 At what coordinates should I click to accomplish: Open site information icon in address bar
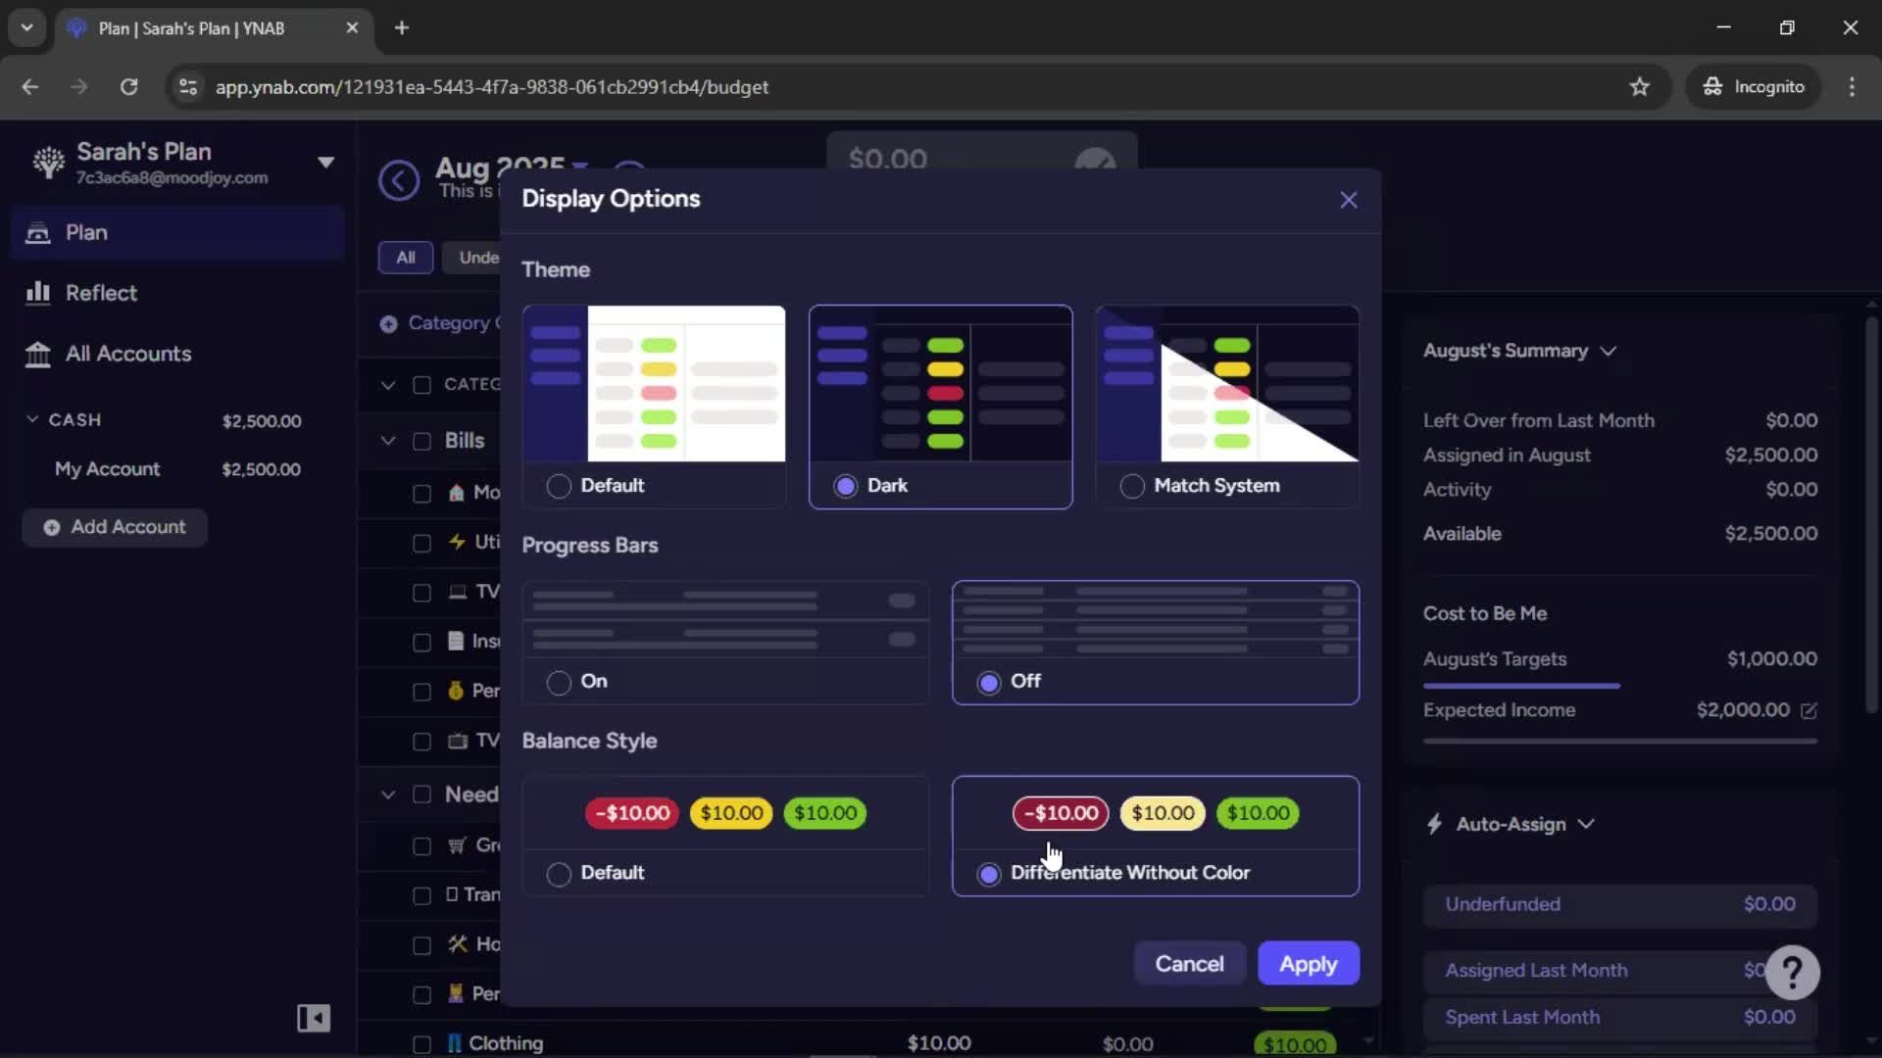187,87
